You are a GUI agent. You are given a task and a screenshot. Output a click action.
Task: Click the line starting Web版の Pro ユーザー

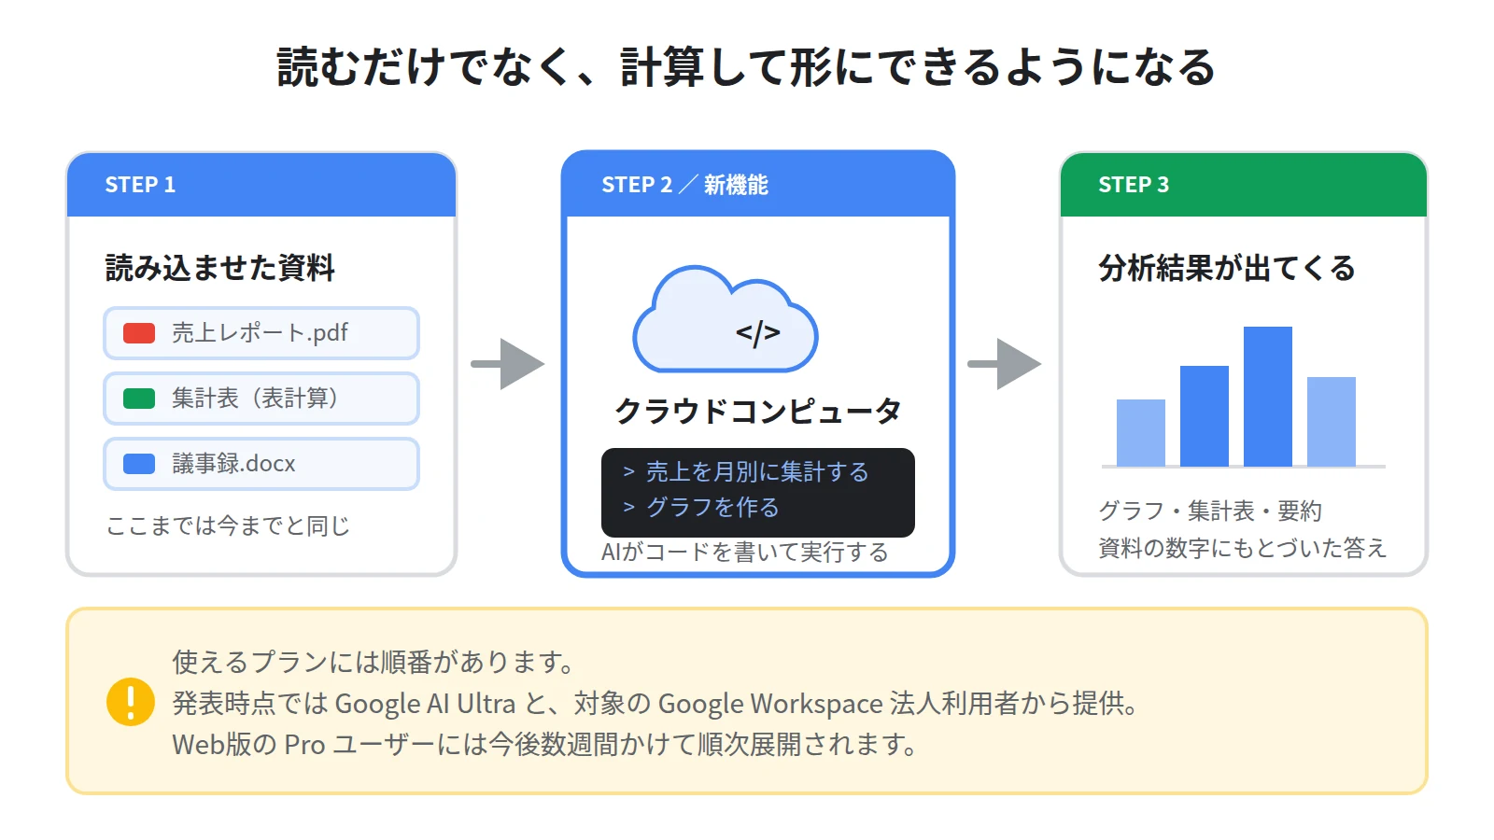547,744
